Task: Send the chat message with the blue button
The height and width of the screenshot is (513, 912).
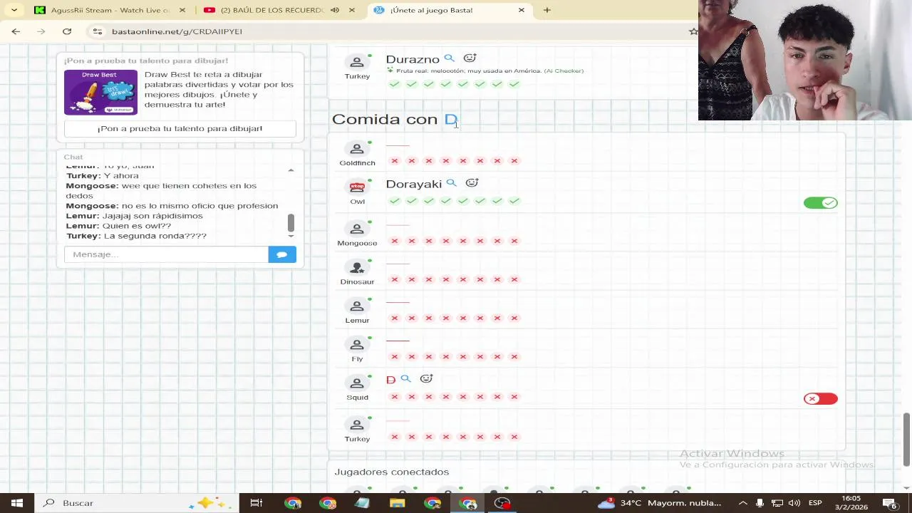Action: 282,254
